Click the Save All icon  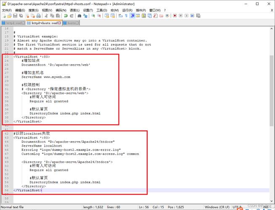pos(21,16)
